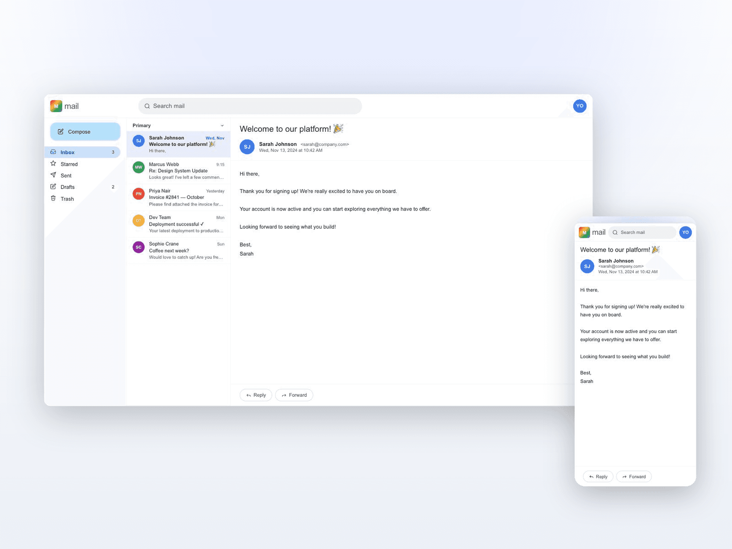Open the Deployment successful email

[178, 224]
